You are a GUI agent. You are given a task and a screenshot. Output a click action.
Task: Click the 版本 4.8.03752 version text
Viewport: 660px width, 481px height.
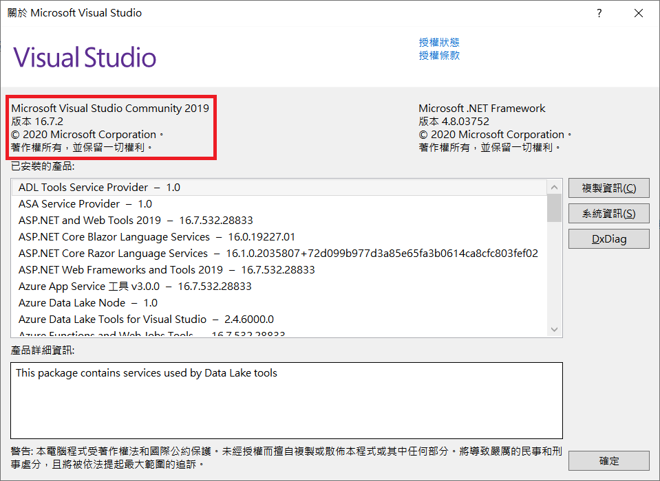[x=454, y=122]
